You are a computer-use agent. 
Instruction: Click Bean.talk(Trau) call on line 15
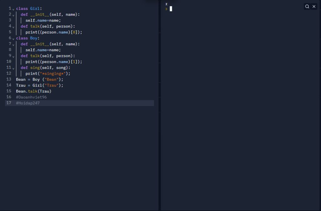(34, 91)
